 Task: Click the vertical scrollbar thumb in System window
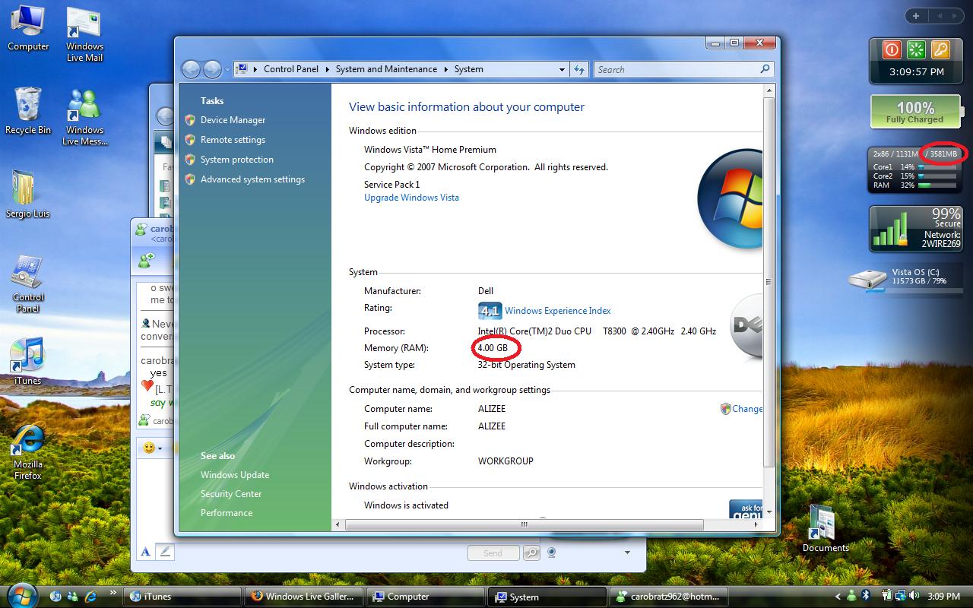pos(769,281)
